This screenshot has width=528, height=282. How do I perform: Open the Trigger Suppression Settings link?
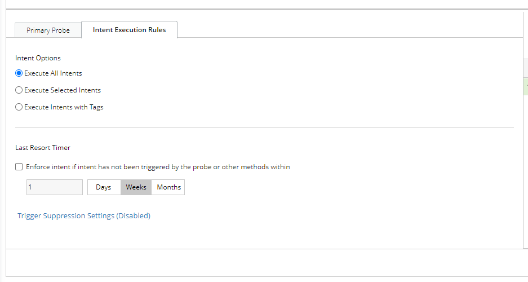(x=83, y=216)
